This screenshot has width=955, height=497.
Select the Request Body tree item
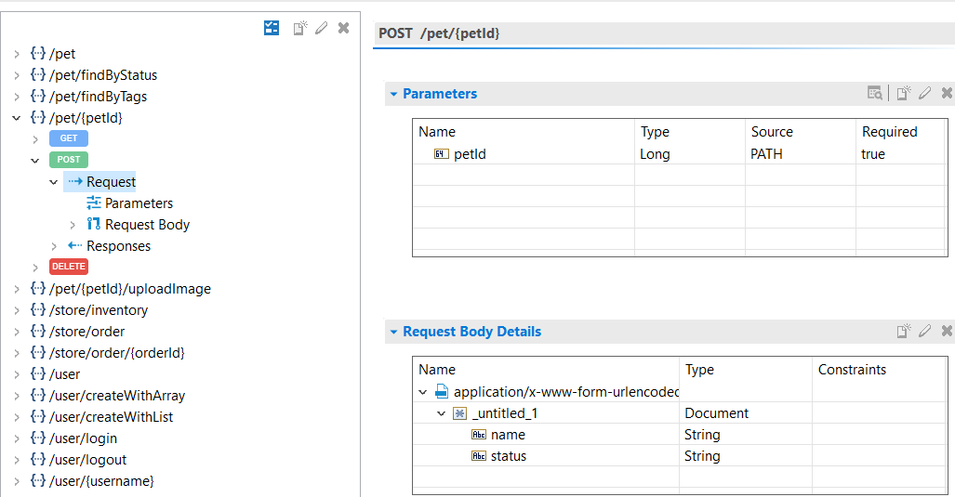(147, 225)
